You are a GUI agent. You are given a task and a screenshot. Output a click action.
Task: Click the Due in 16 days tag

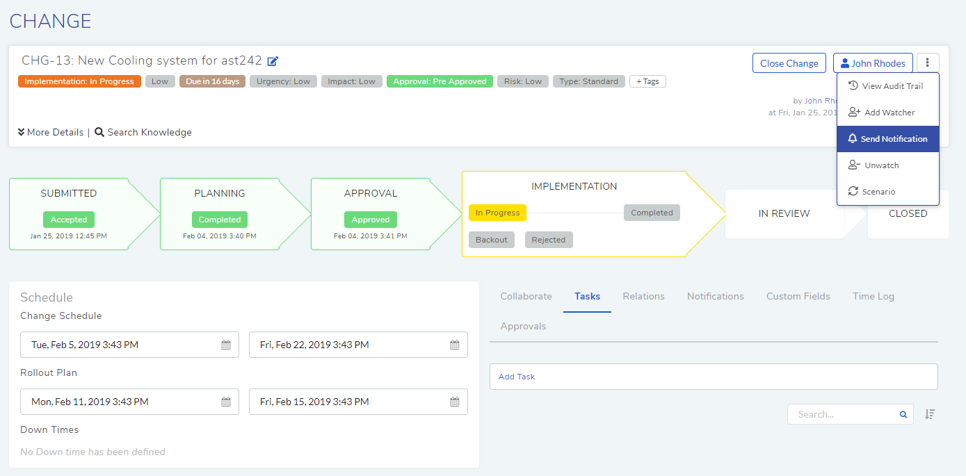(x=212, y=81)
